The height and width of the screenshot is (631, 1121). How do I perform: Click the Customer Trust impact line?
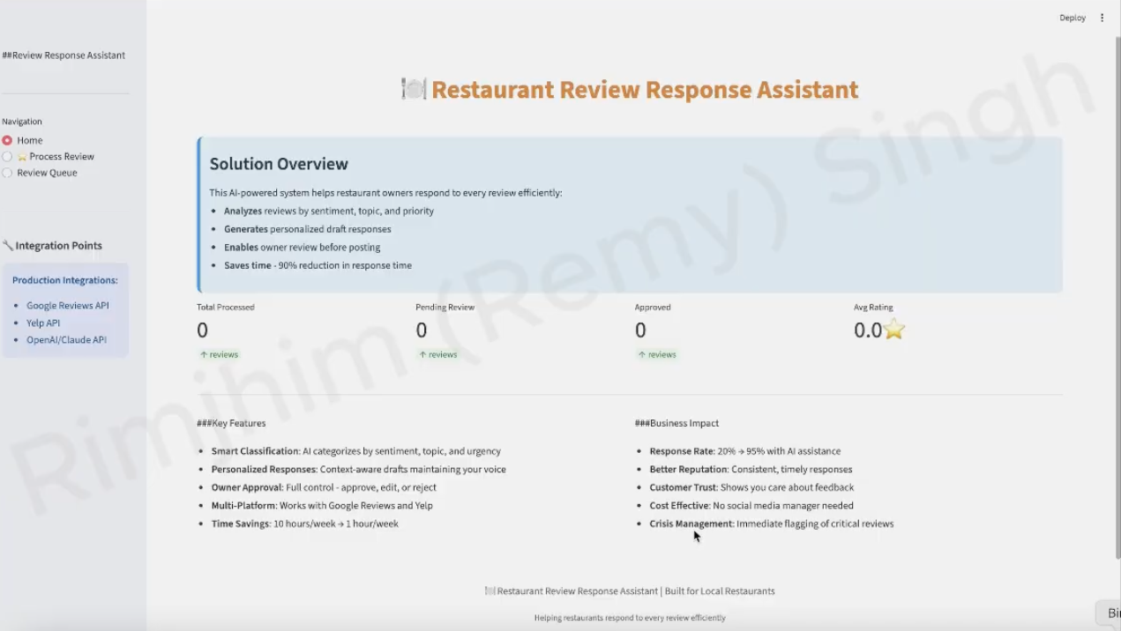pyautogui.click(x=751, y=487)
